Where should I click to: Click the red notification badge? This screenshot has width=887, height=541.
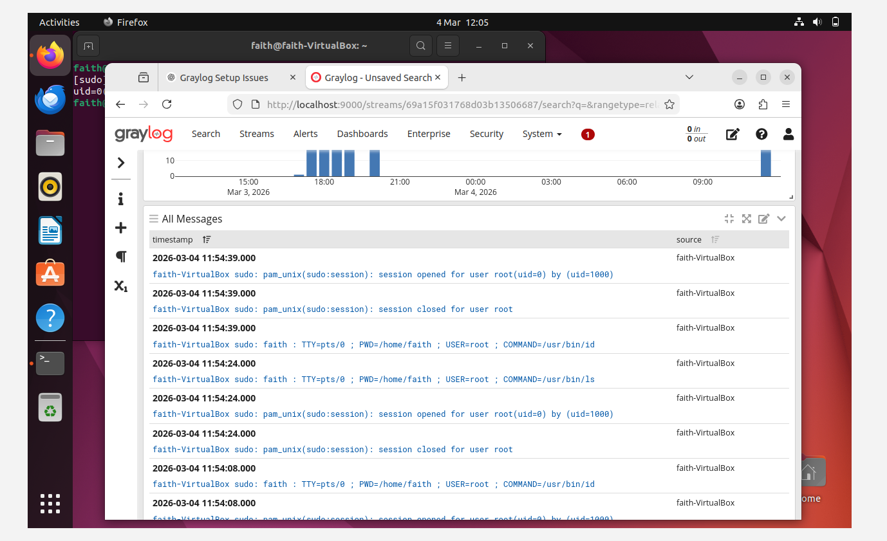588,134
